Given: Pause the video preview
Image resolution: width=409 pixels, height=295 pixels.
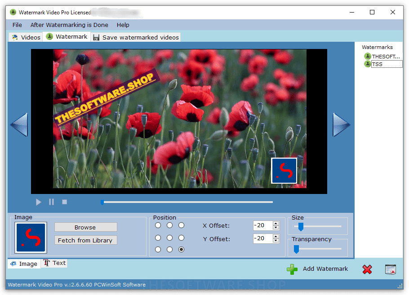Looking at the screenshot, I should [x=51, y=202].
